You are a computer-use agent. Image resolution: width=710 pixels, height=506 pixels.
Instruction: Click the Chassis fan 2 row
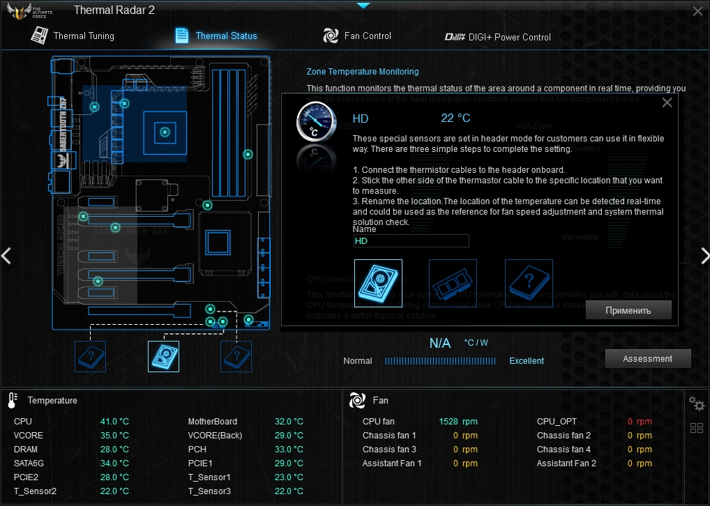tap(594, 436)
